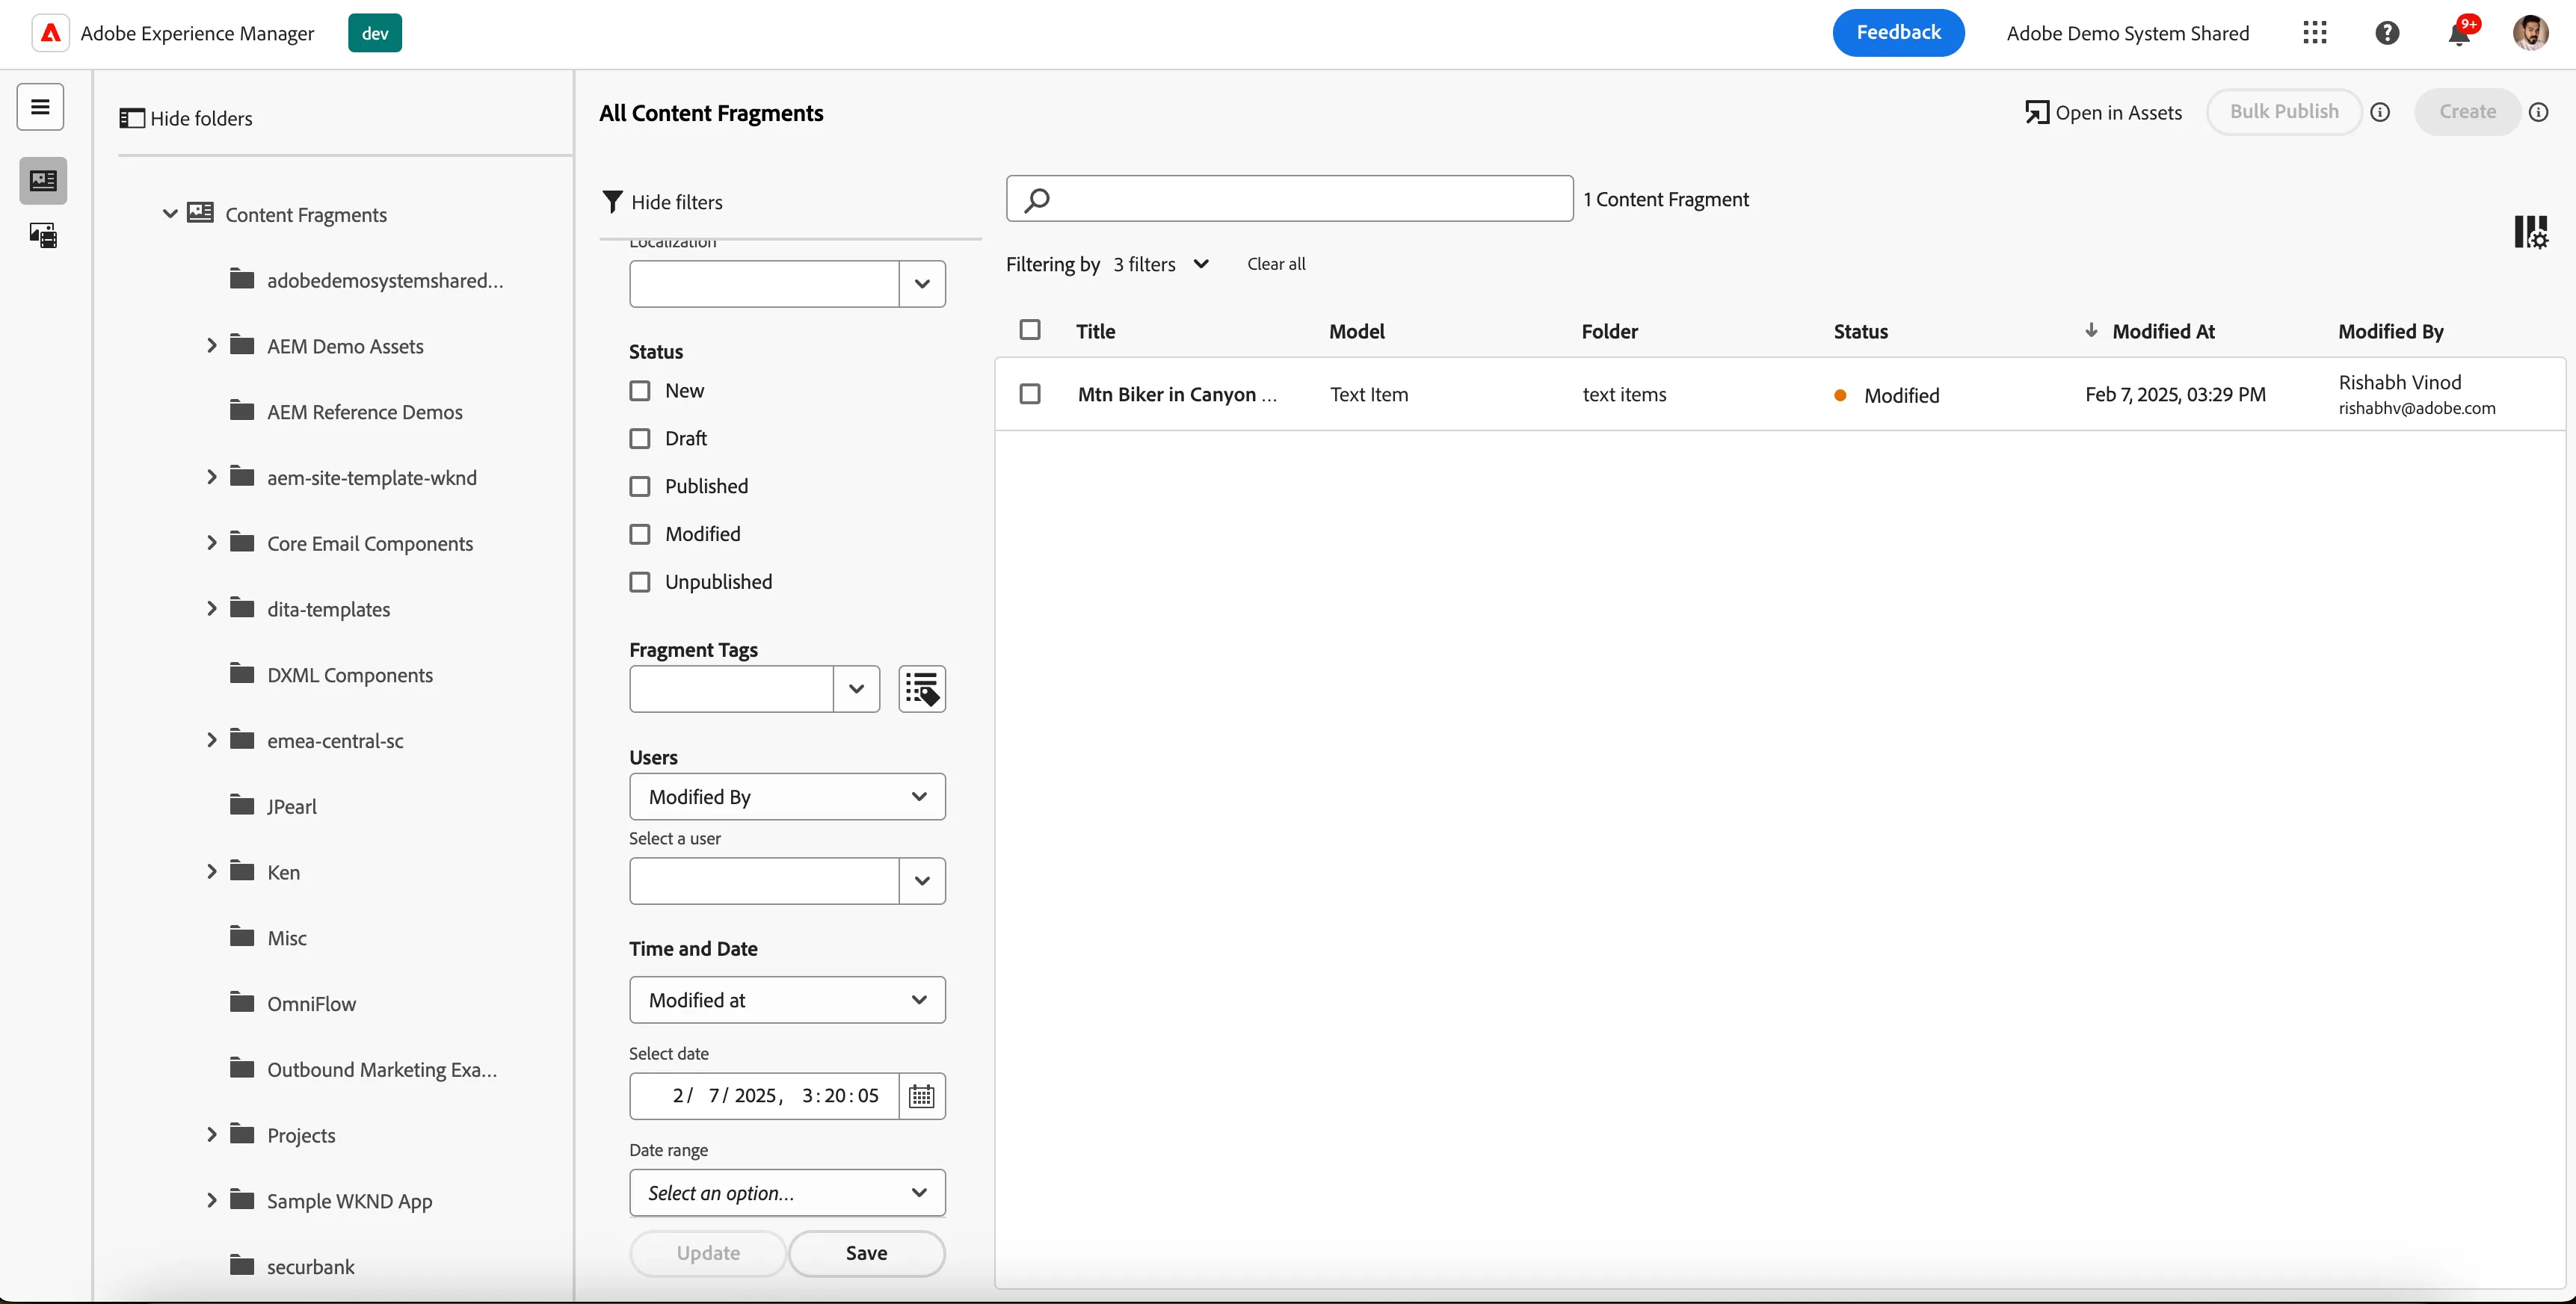The image size is (2576, 1304).
Task: Open the Modified at time dropdown
Action: point(787,1000)
